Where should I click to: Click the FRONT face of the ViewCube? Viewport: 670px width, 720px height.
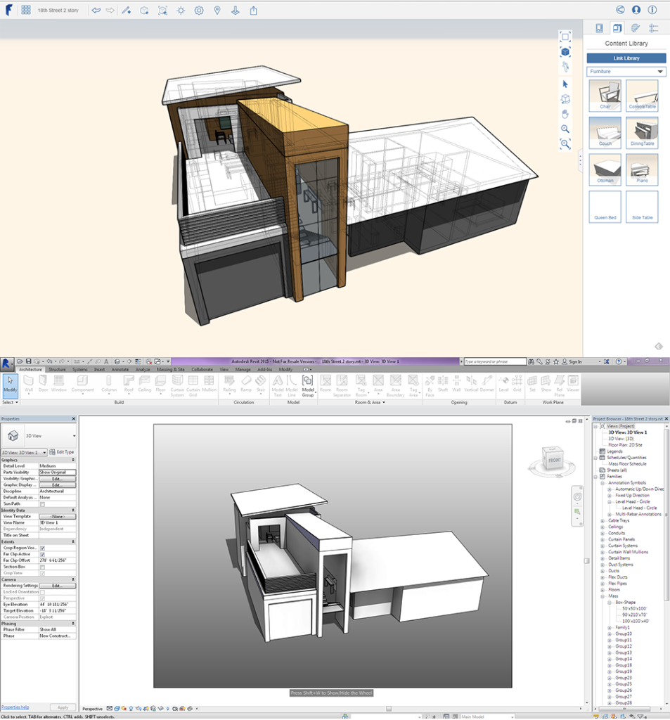(554, 460)
